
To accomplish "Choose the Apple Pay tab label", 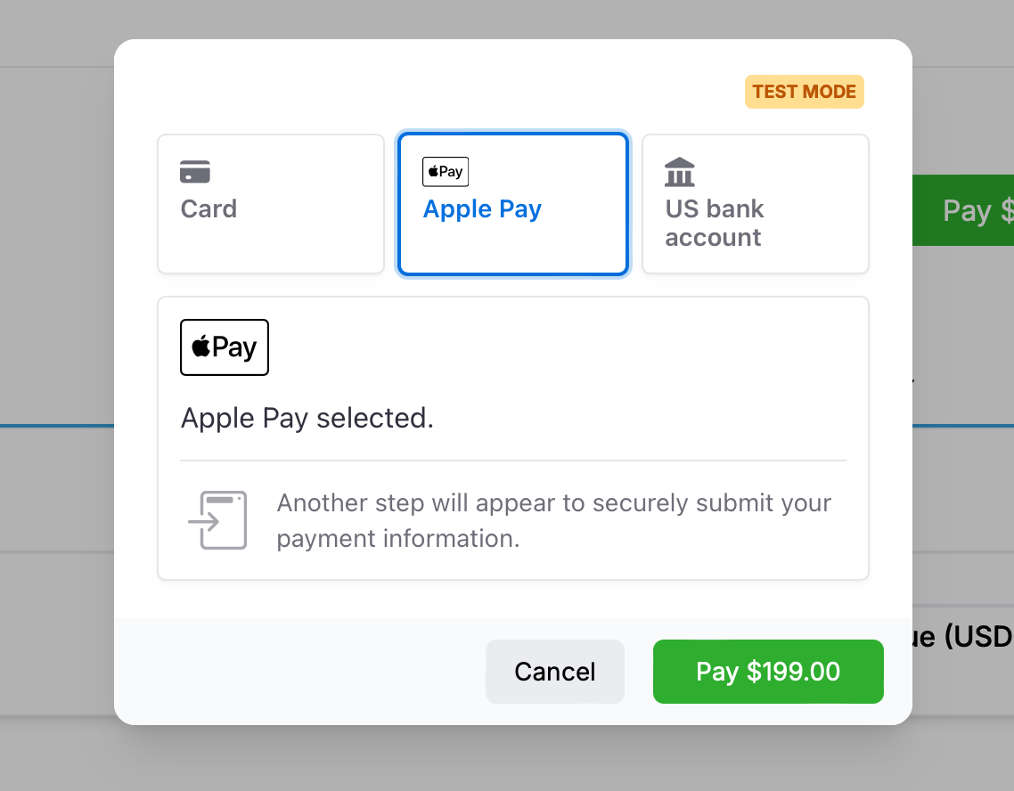I will pyautogui.click(x=482, y=209).
